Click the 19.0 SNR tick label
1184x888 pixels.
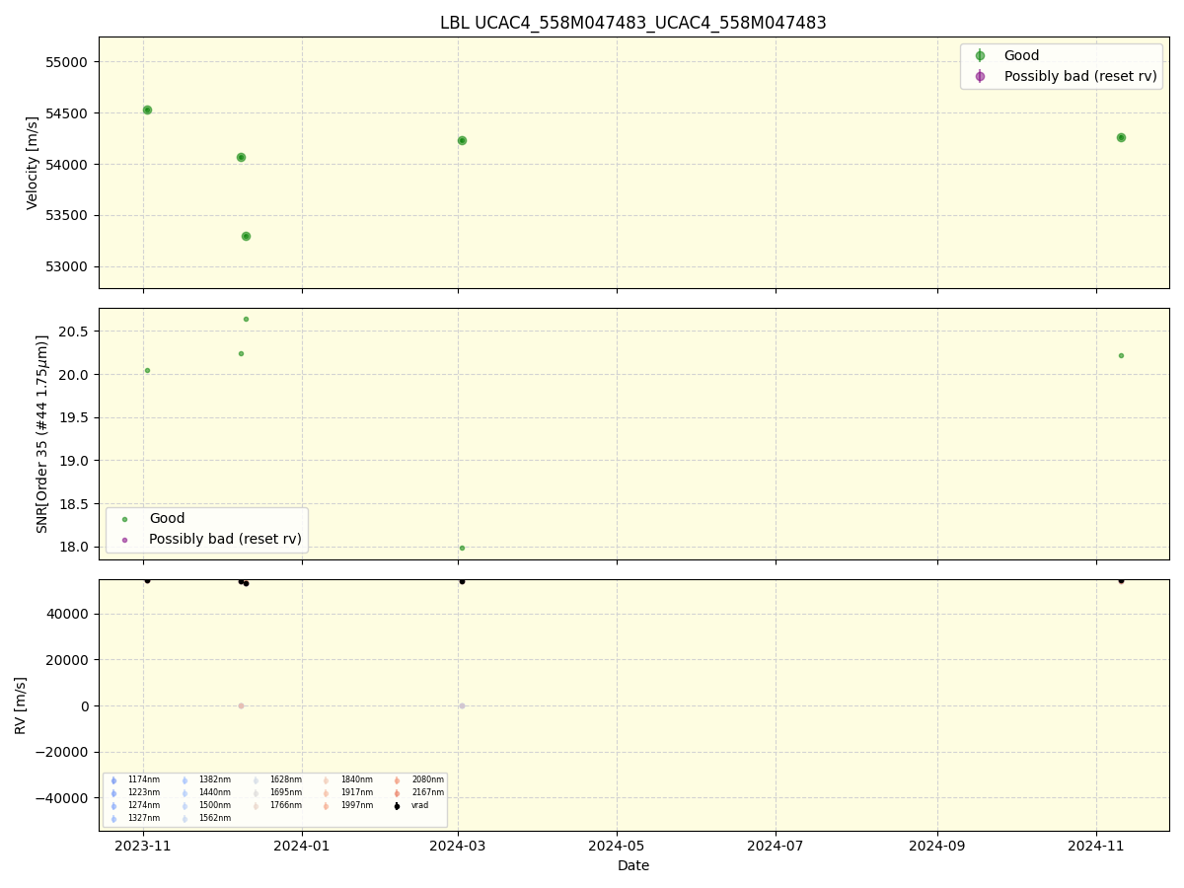[74, 461]
